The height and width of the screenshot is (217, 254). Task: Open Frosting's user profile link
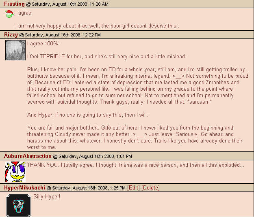click(x=14, y=4)
